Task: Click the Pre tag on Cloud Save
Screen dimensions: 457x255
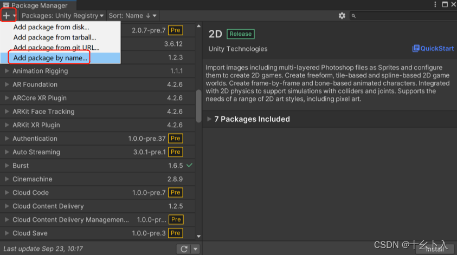Action: pyautogui.click(x=176, y=233)
